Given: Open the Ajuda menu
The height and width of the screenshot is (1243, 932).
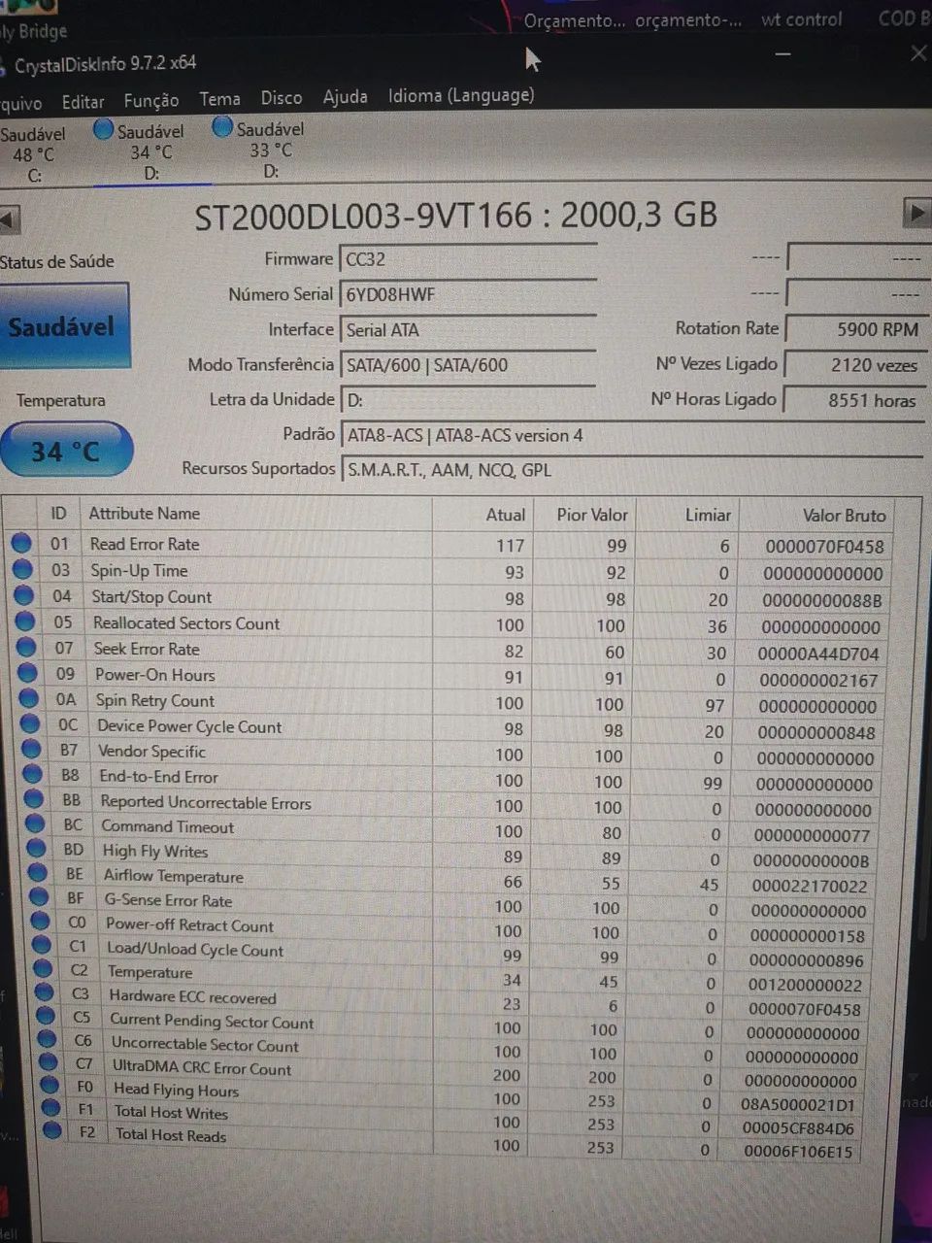Looking at the screenshot, I should 345,97.
